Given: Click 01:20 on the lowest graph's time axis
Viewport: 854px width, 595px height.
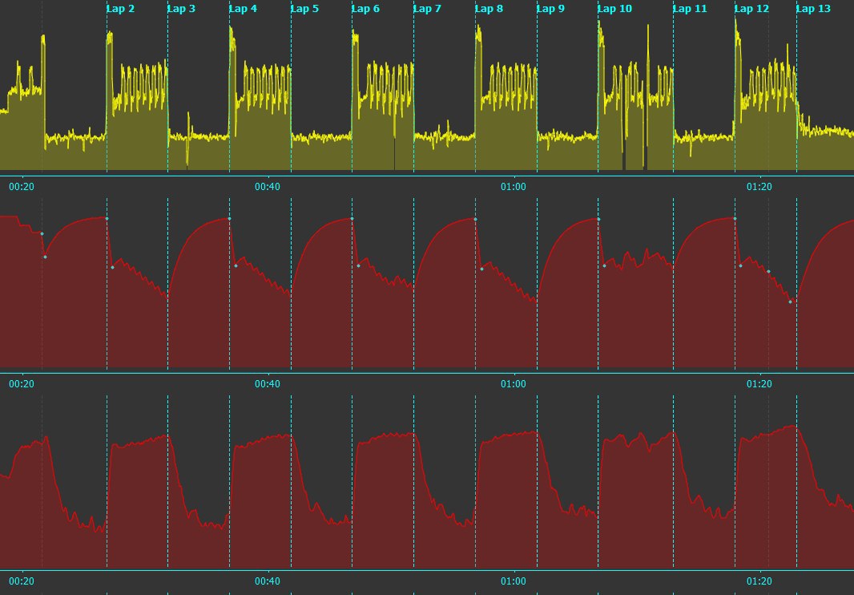Looking at the screenshot, I should pyautogui.click(x=759, y=581).
